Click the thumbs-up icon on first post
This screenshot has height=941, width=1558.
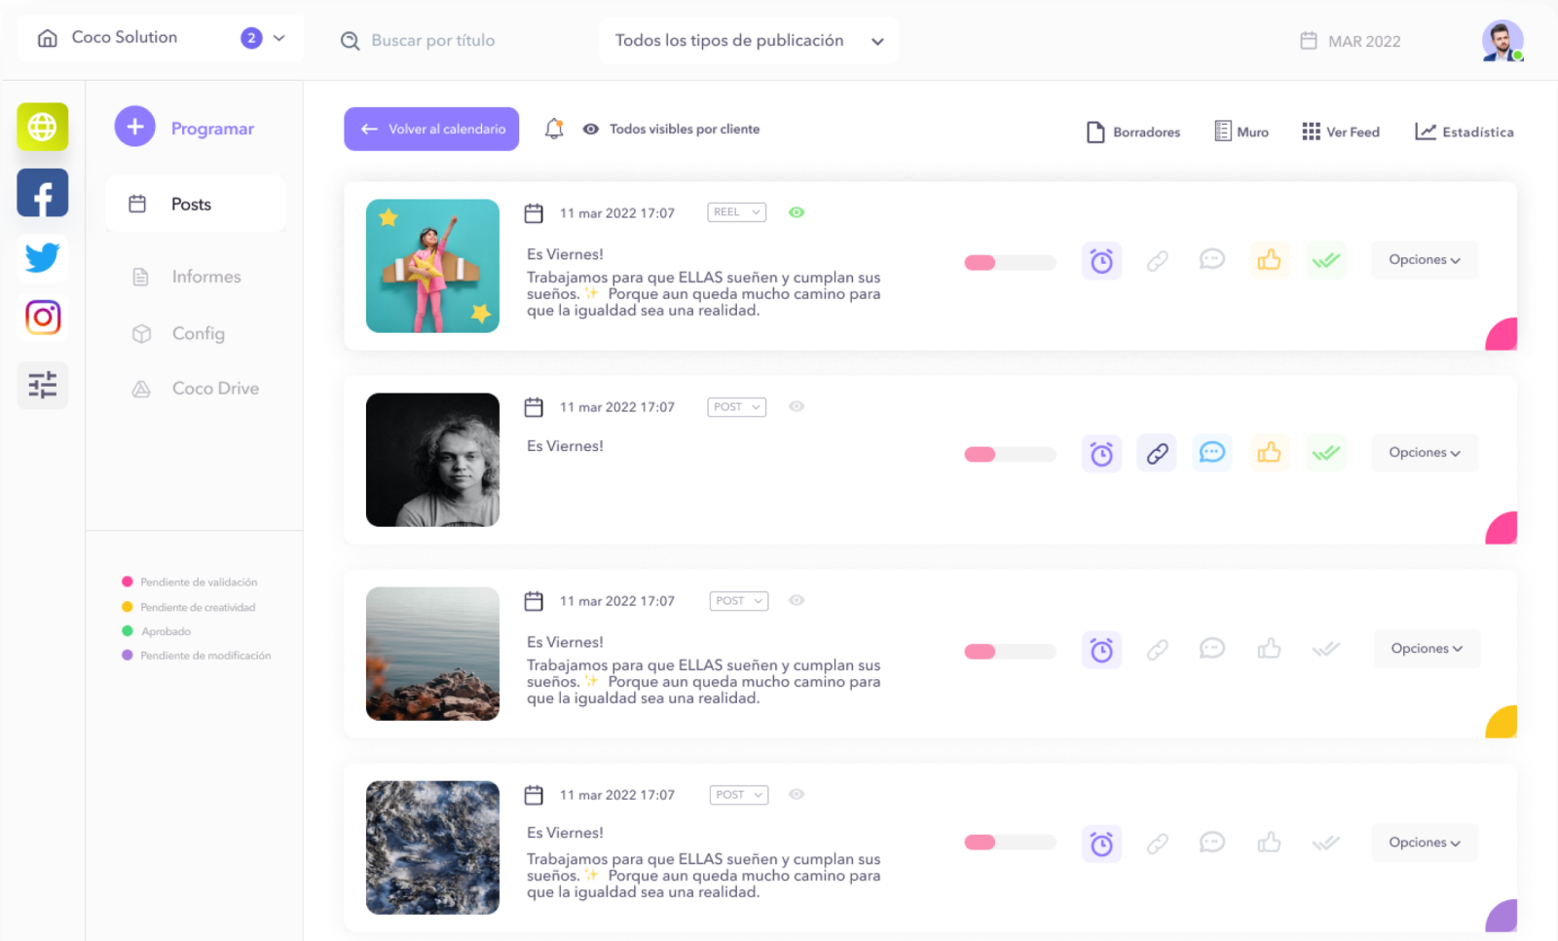click(1269, 260)
